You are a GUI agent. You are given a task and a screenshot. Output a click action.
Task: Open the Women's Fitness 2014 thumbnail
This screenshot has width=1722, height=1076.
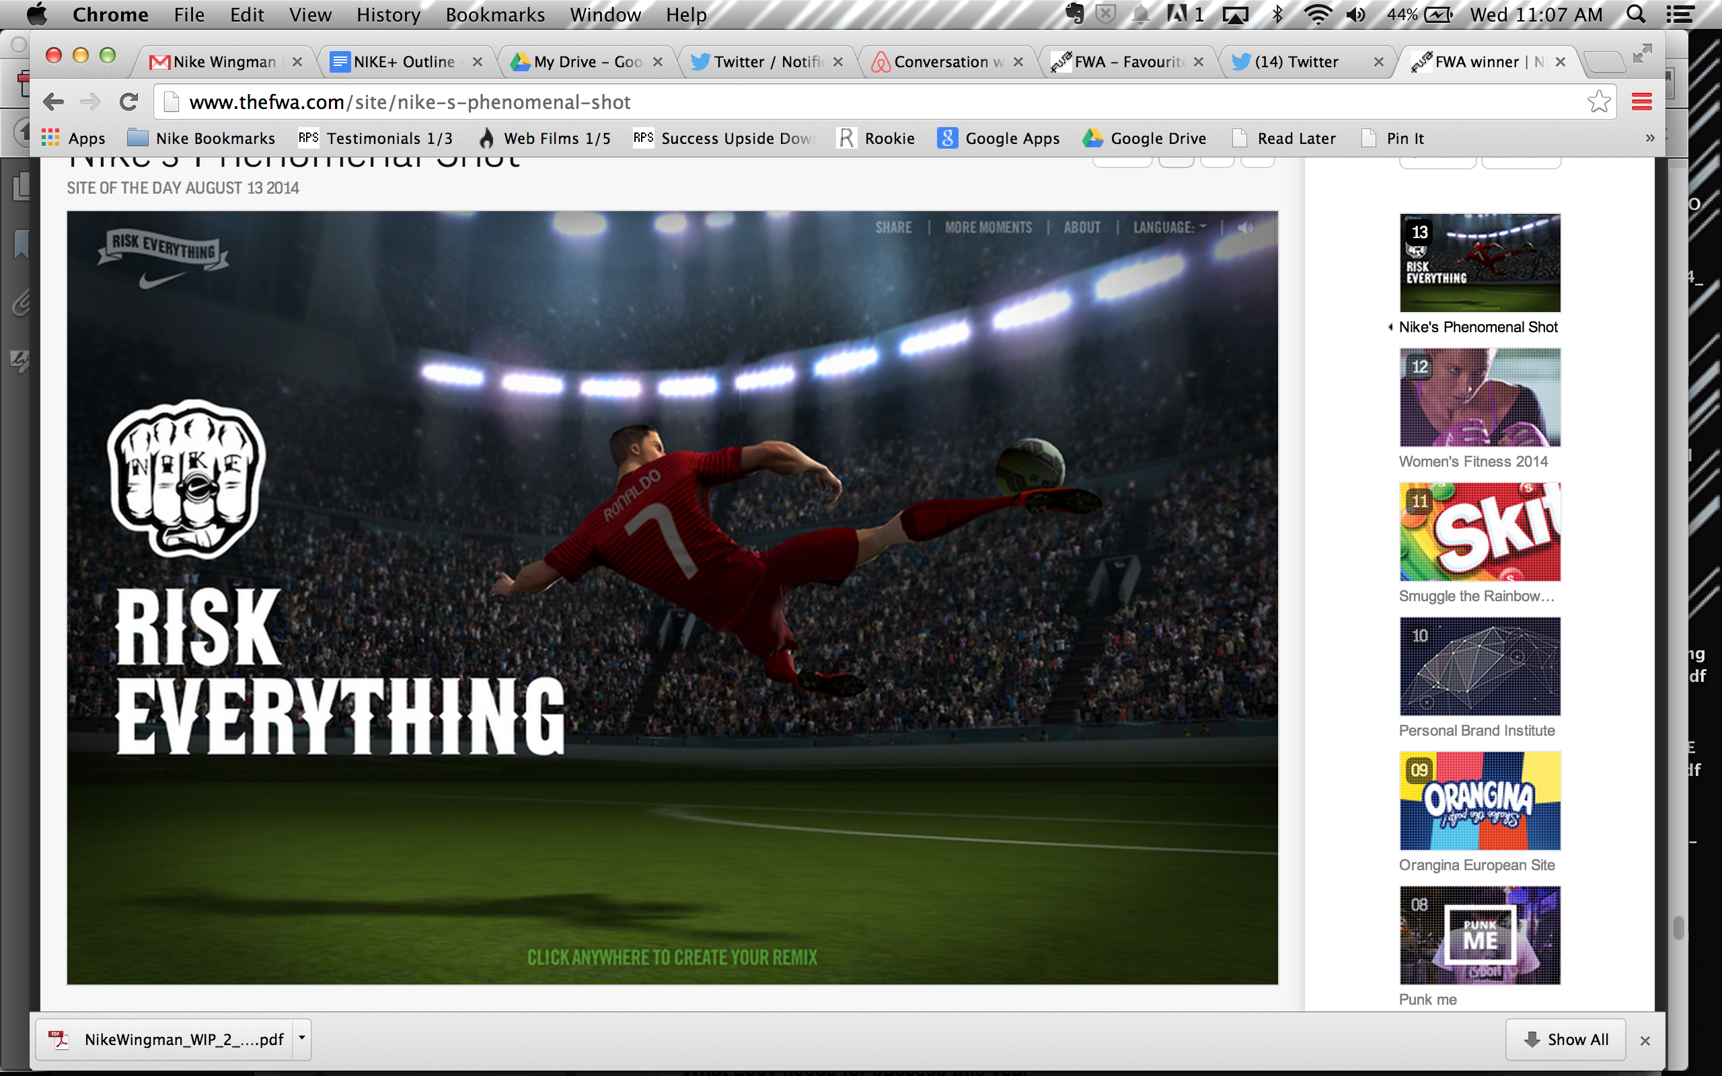coord(1479,397)
